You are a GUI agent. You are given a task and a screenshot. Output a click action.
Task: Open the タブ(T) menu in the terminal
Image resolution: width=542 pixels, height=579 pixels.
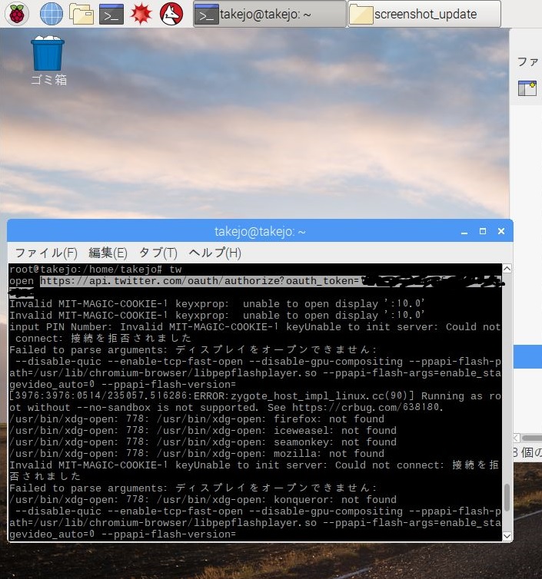(158, 253)
